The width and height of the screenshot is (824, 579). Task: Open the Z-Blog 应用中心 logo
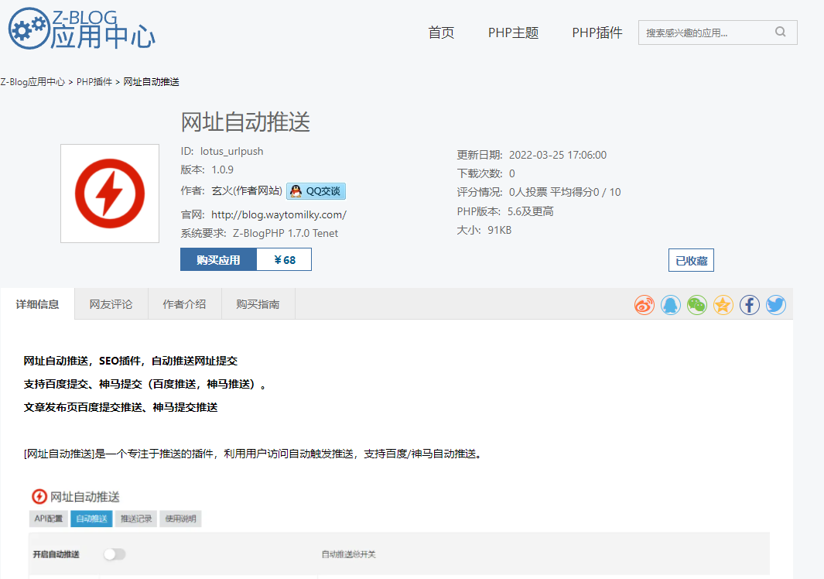[82, 29]
